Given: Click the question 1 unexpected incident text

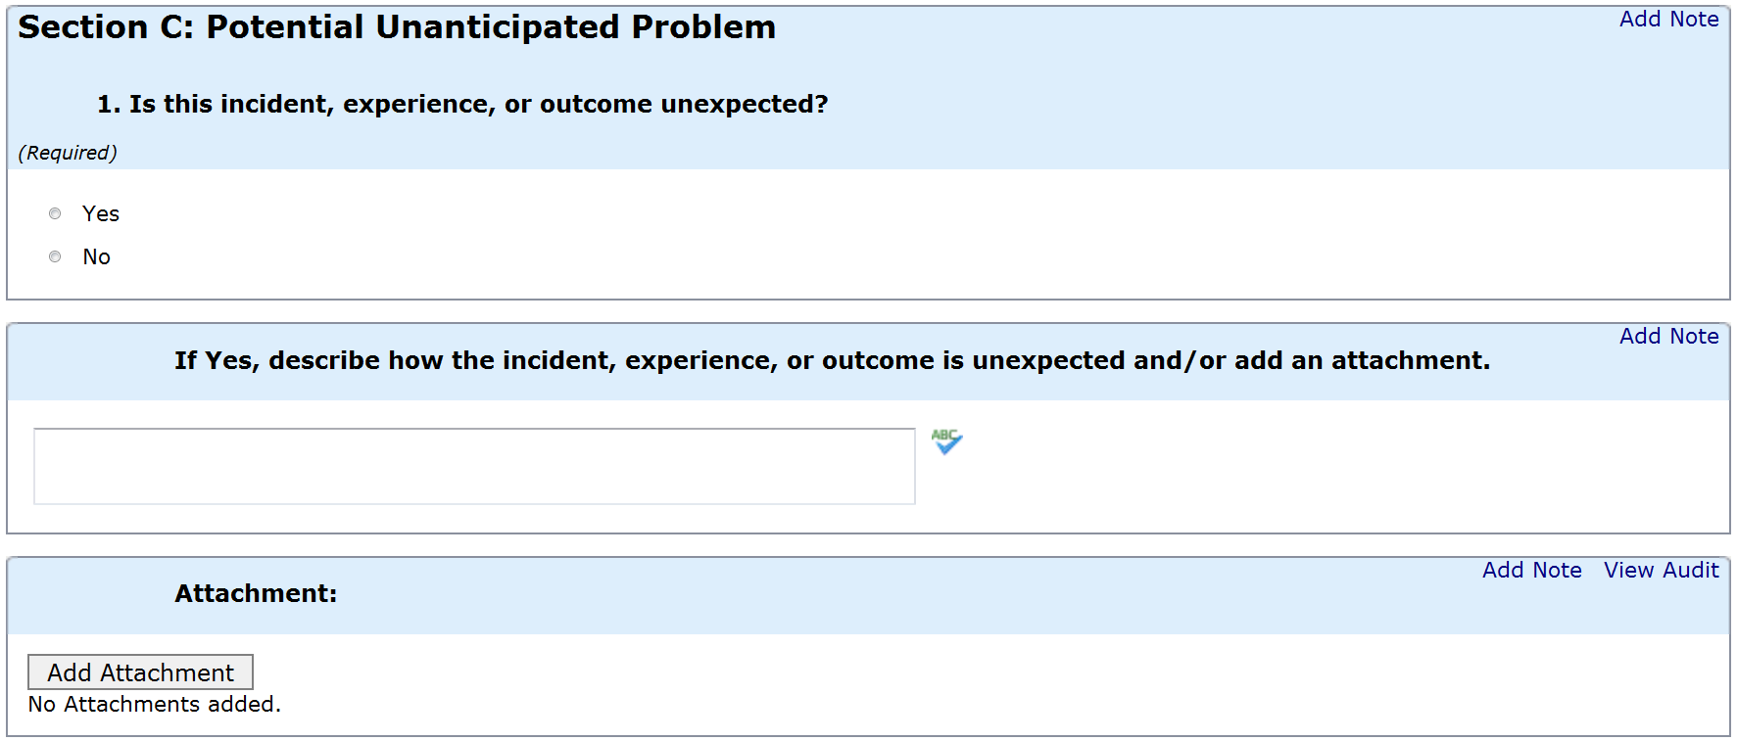Looking at the screenshot, I should tap(462, 104).
